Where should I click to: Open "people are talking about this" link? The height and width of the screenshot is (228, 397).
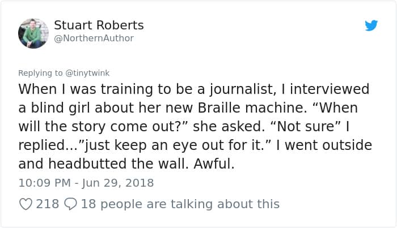(190, 204)
